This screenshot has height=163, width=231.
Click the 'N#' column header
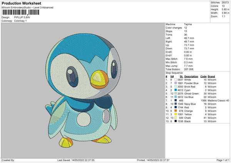point(172,77)
